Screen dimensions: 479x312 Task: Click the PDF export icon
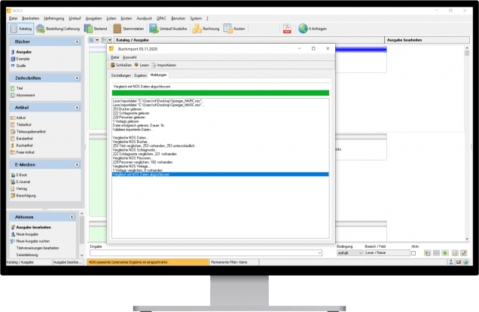[x=287, y=29]
